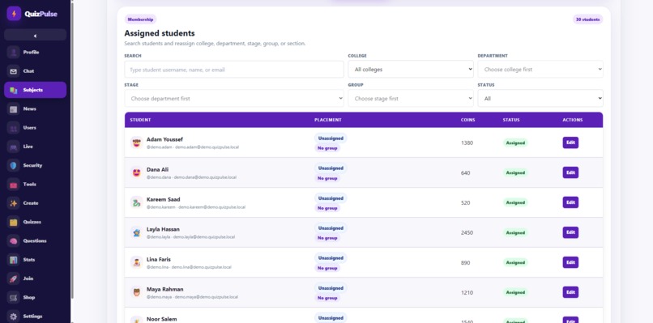Image resolution: width=653 pixels, height=323 pixels.
Task: Open the Stage dropdown
Action: [234, 99]
